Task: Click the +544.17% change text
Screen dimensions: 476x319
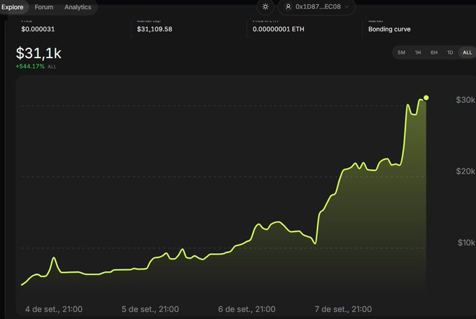Action: coord(30,67)
